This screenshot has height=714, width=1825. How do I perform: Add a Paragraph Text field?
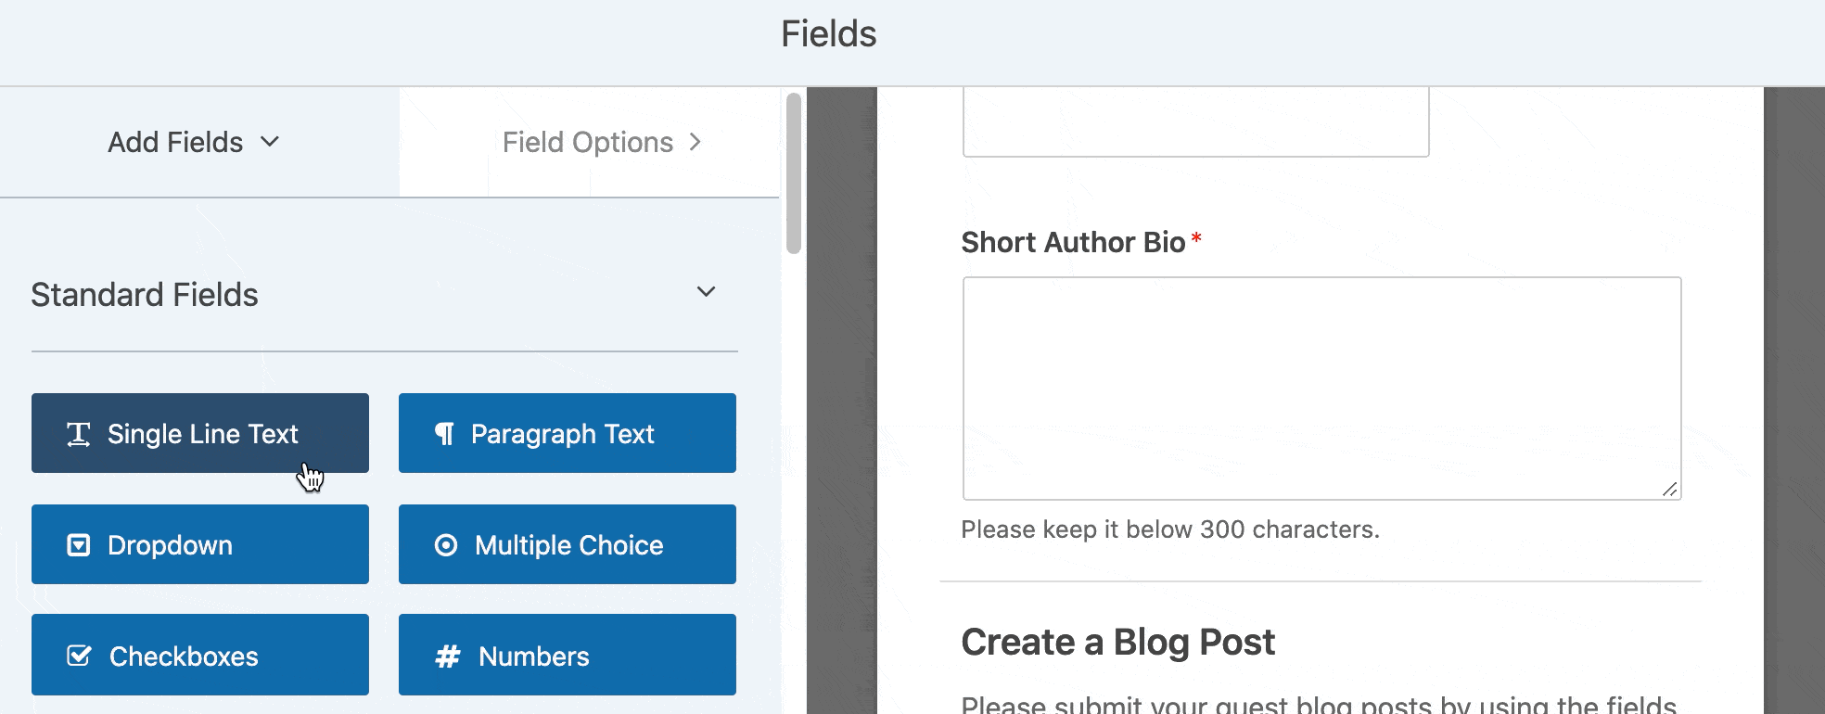tap(568, 433)
